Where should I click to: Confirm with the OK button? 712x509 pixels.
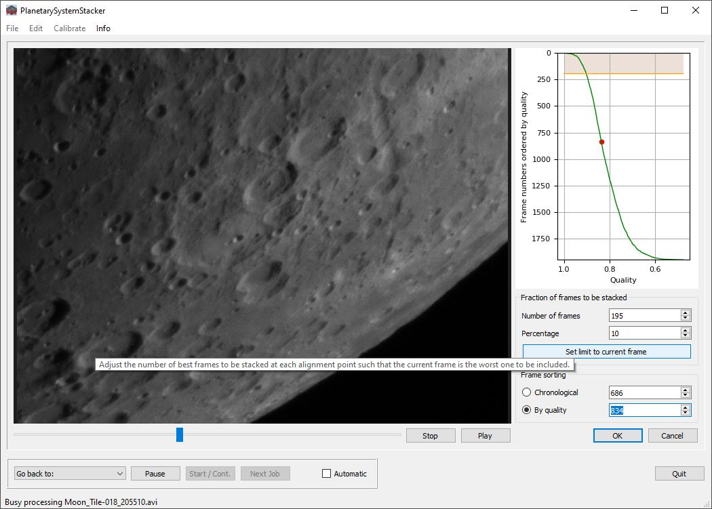click(618, 436)
